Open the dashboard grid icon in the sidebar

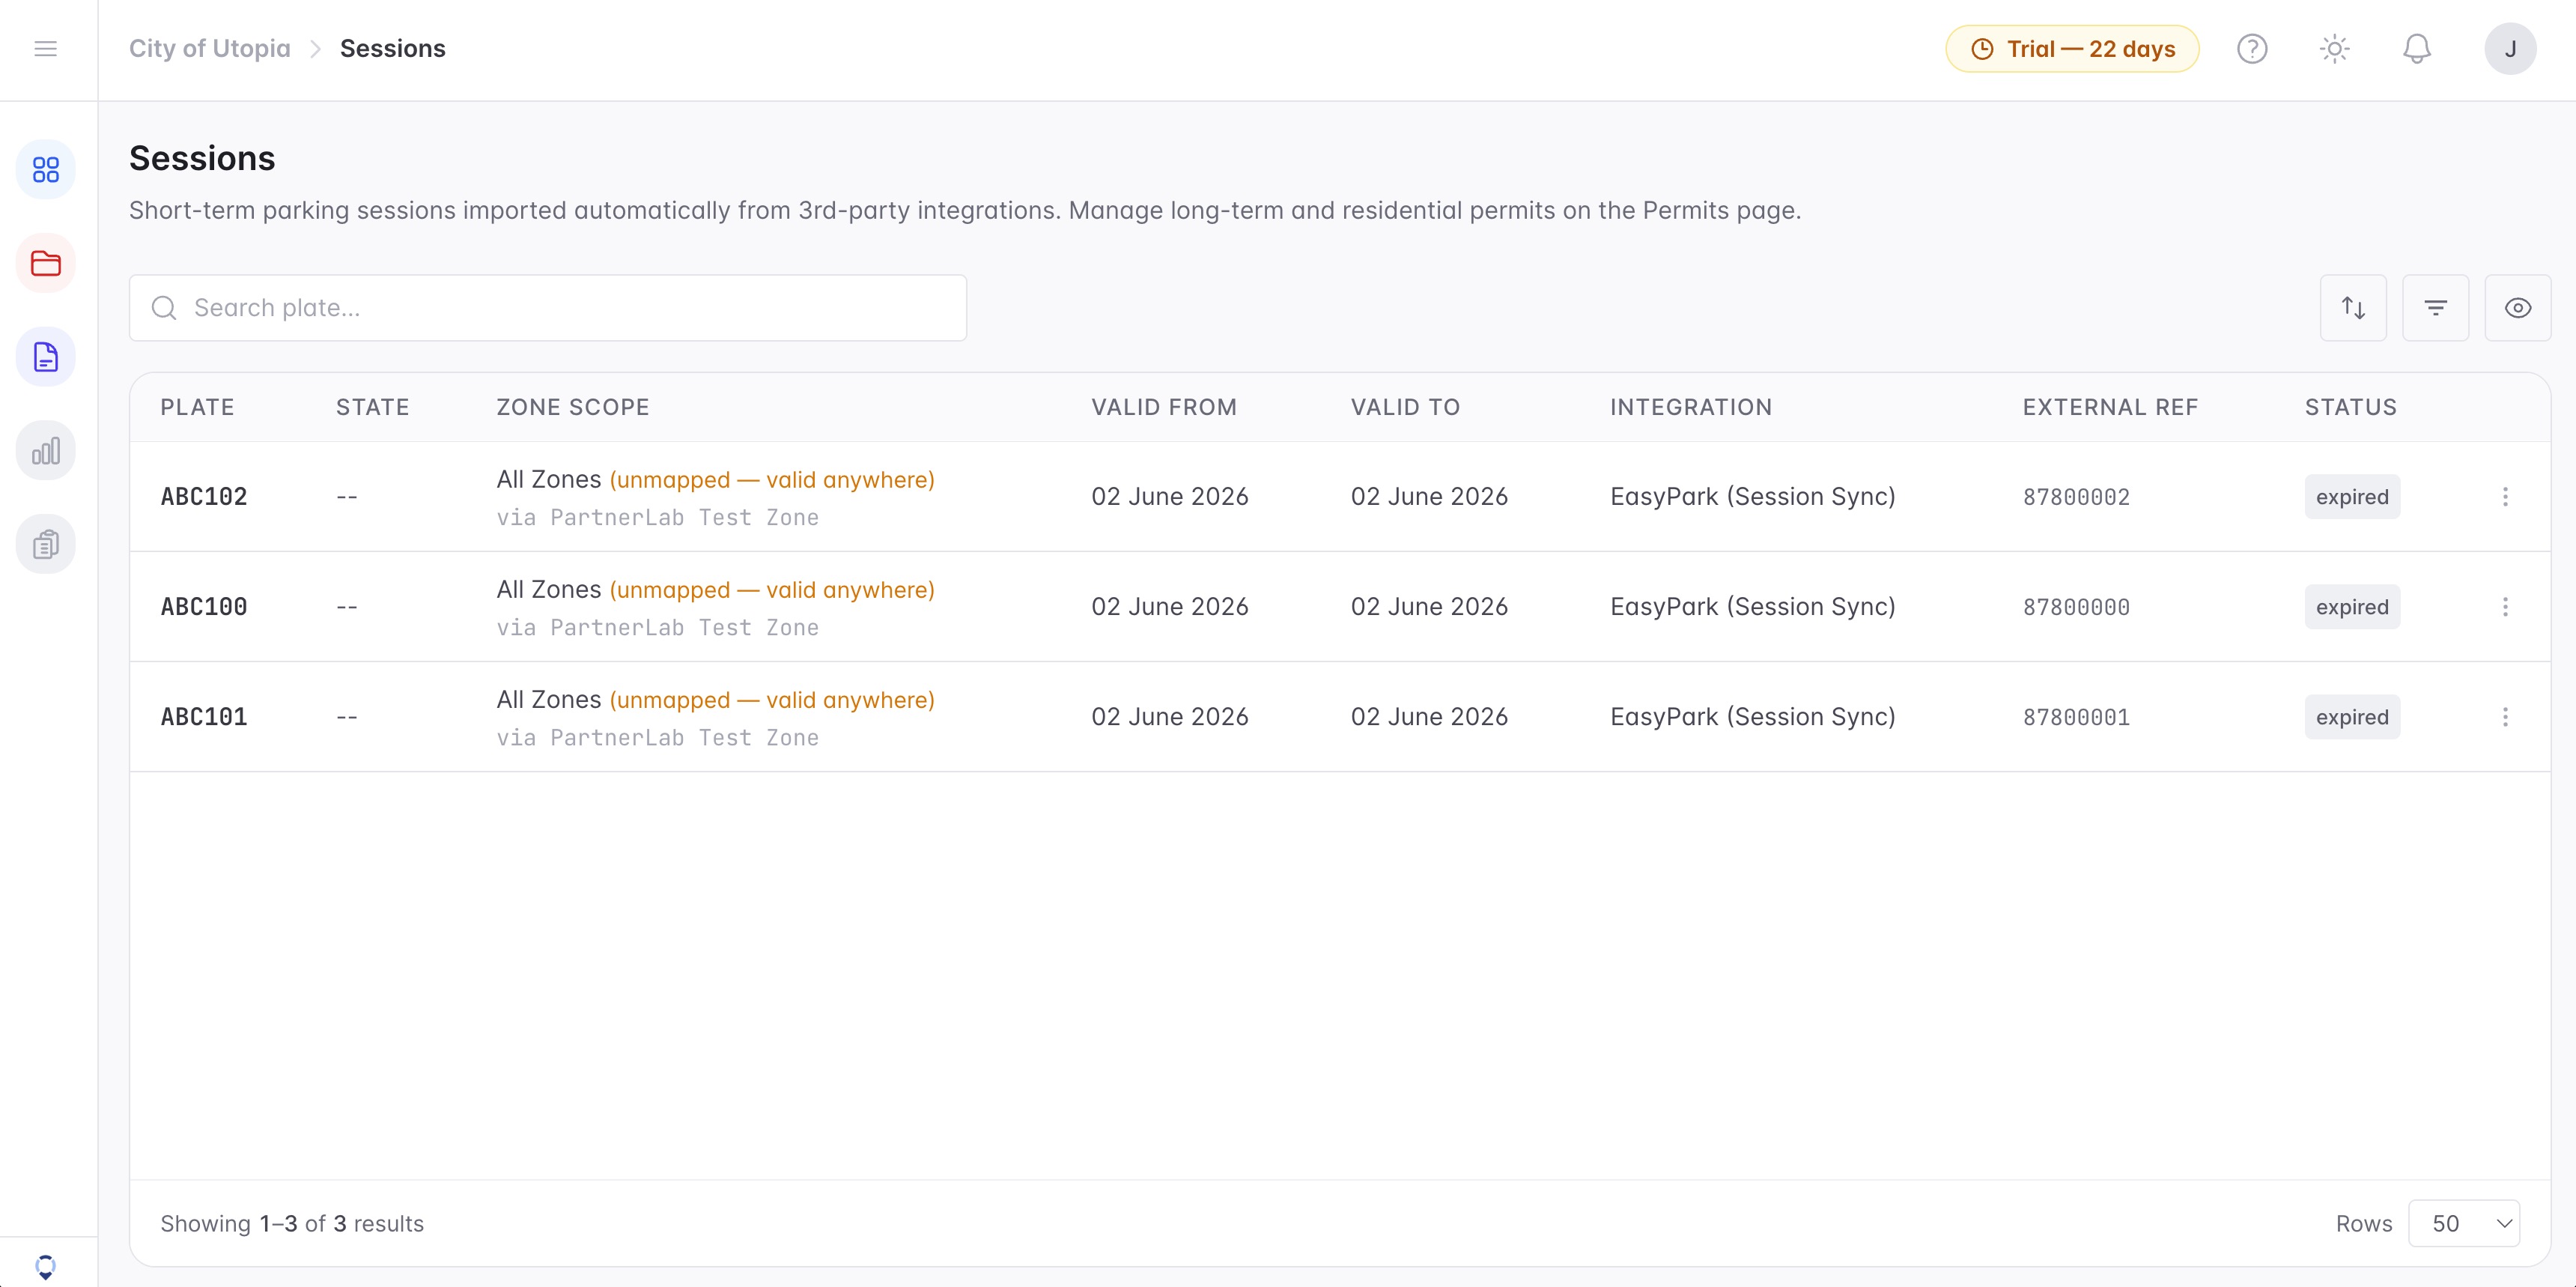click(x=46, y=170)
